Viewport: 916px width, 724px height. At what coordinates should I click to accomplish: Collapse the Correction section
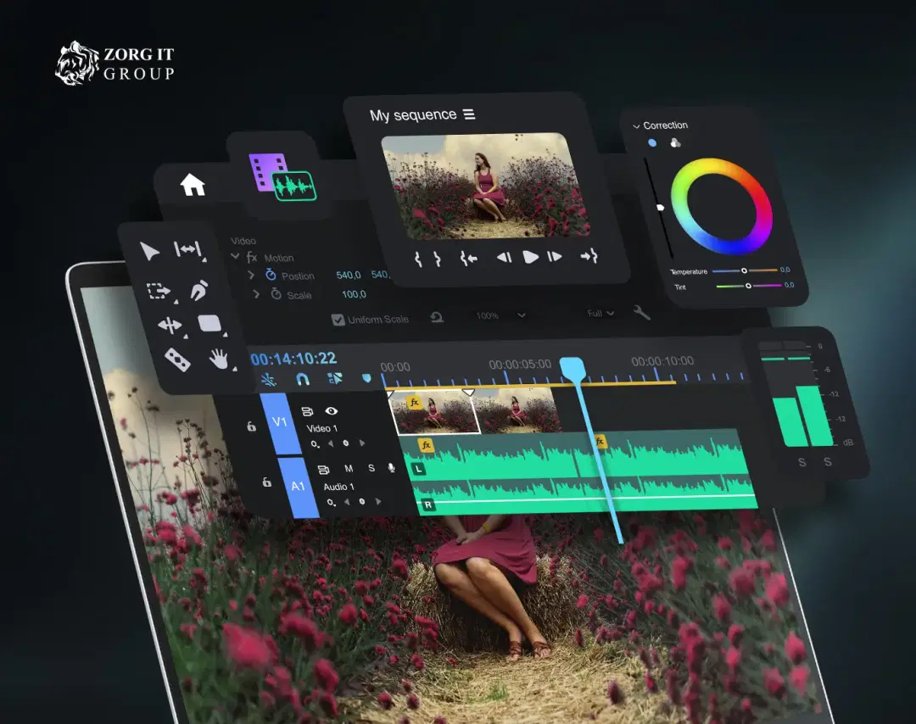636,126
